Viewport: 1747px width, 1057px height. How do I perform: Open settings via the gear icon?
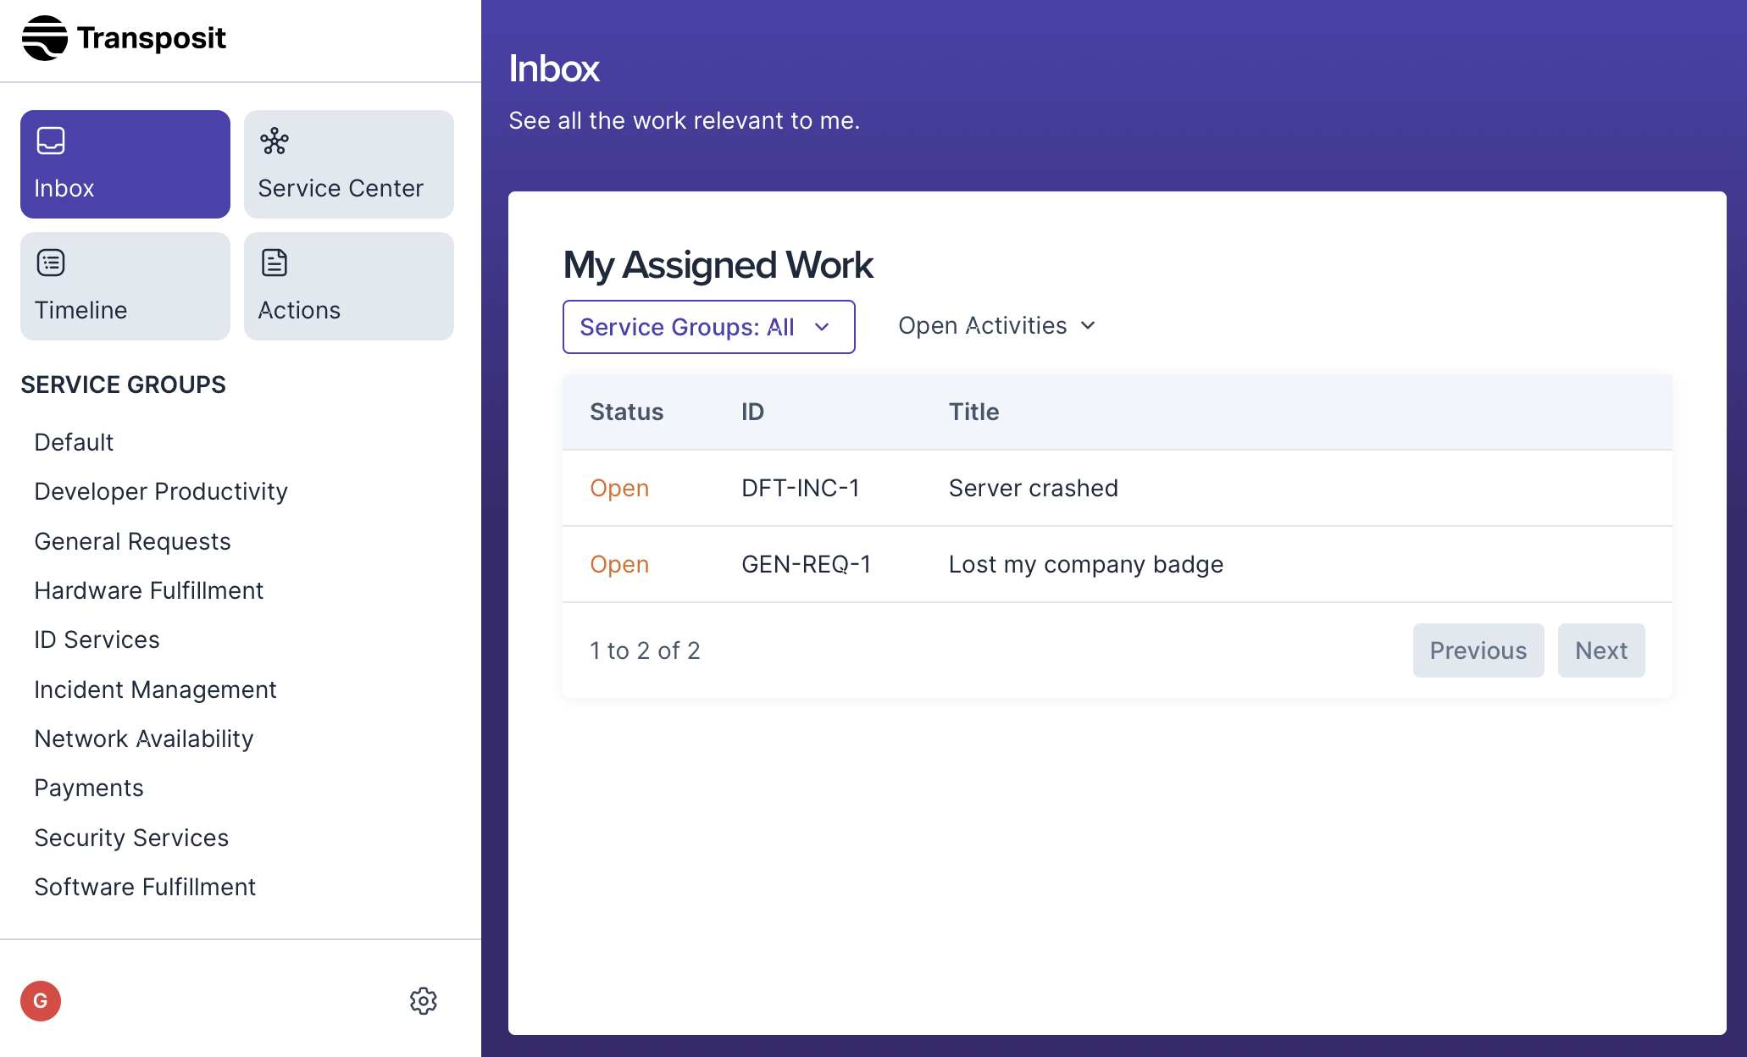click(x=423, y=1001)
